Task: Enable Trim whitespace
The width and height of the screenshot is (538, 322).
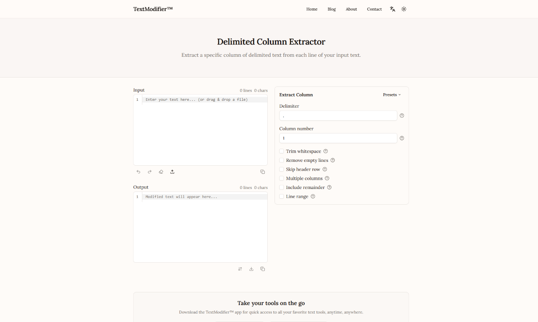Action: [x=282, y=151]
